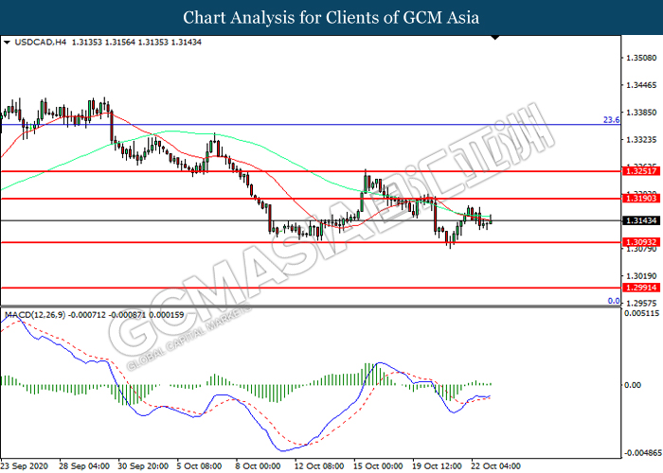
Task: Click the chart shift marker at top
Action: tap(495, 38)
